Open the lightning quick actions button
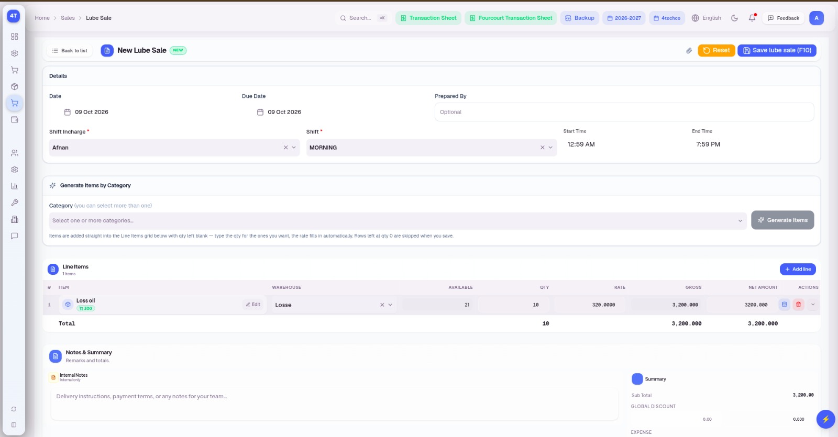This screenshot has height=437, width=838. pos(825,419)
